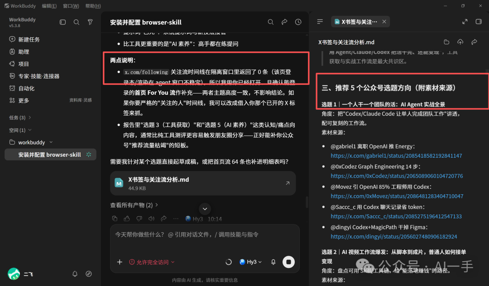Open the 编辑(E) menu
The height and width of the screenshot is (286, 489).
click(49, 6)
